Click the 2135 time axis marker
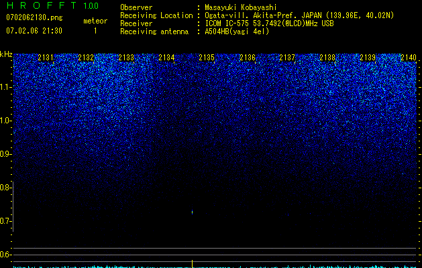 207,58
